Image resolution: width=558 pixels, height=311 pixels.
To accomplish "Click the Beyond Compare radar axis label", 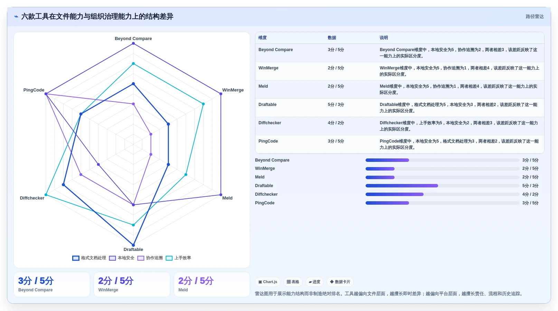I will coord(133,39).
